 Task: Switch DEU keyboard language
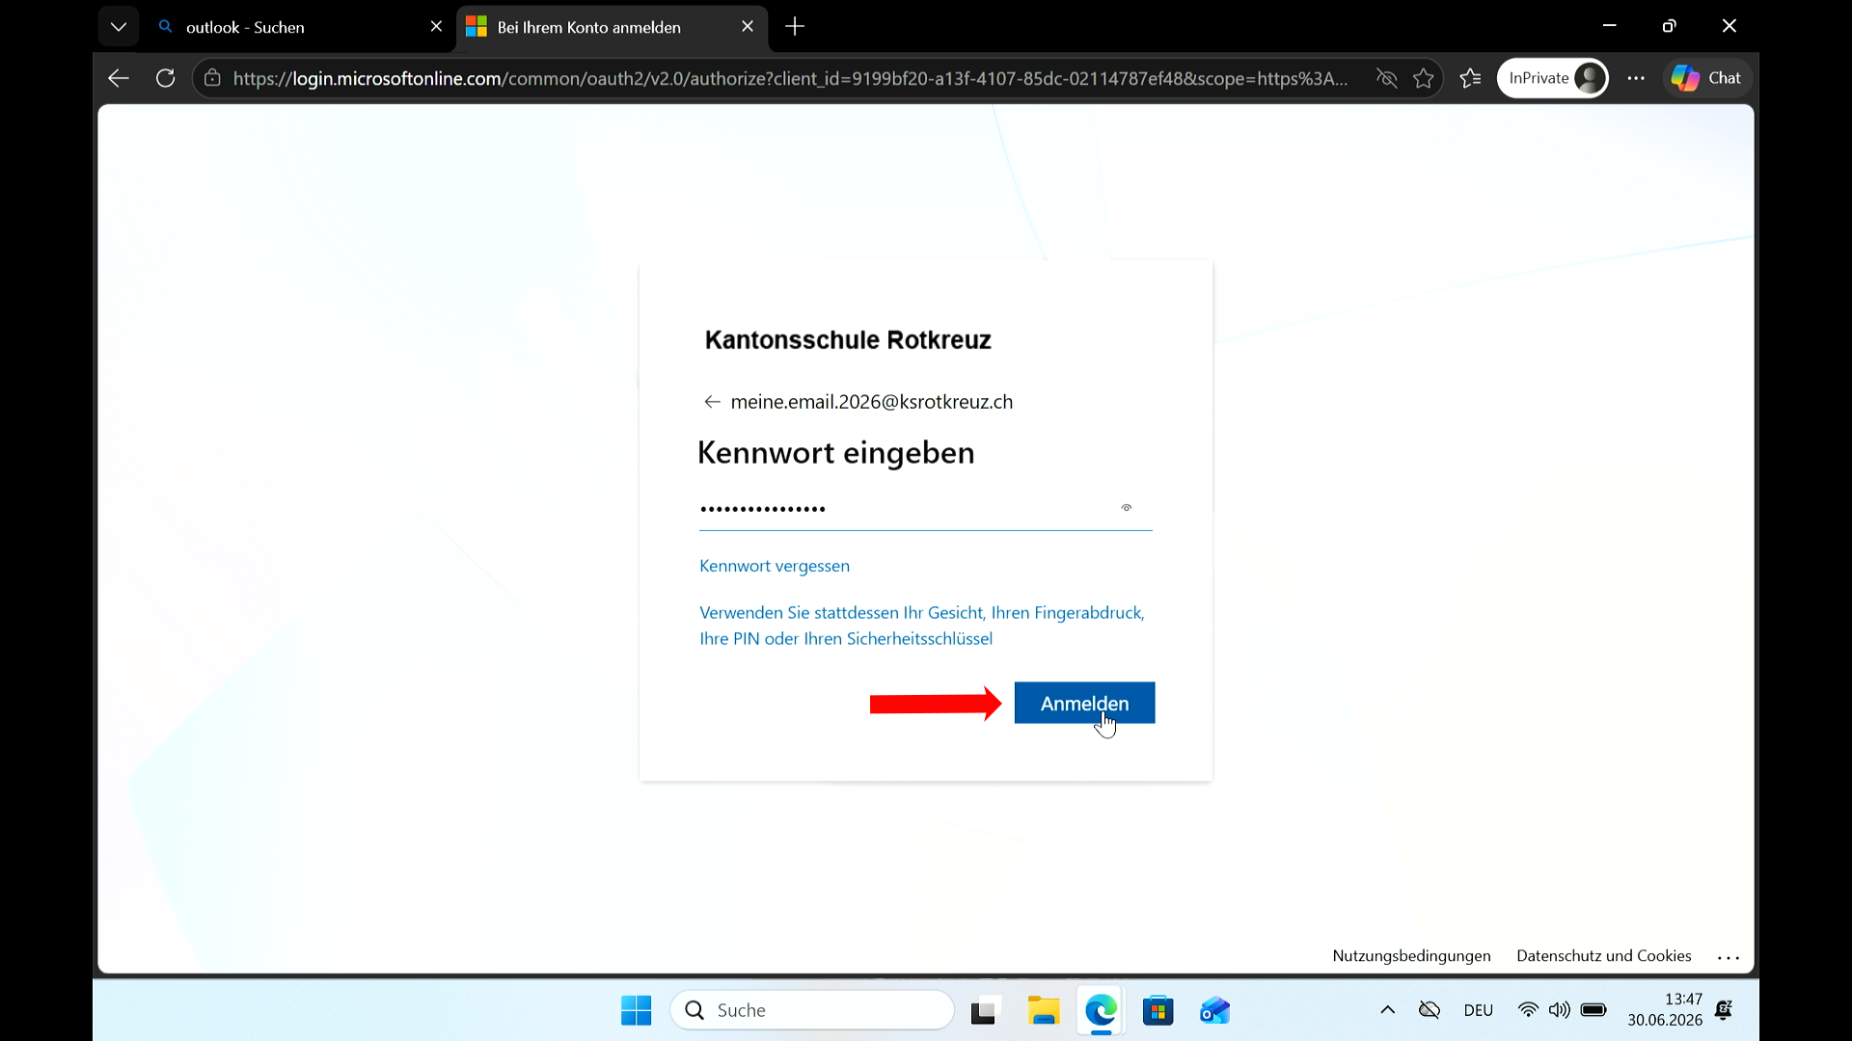1478,1010
